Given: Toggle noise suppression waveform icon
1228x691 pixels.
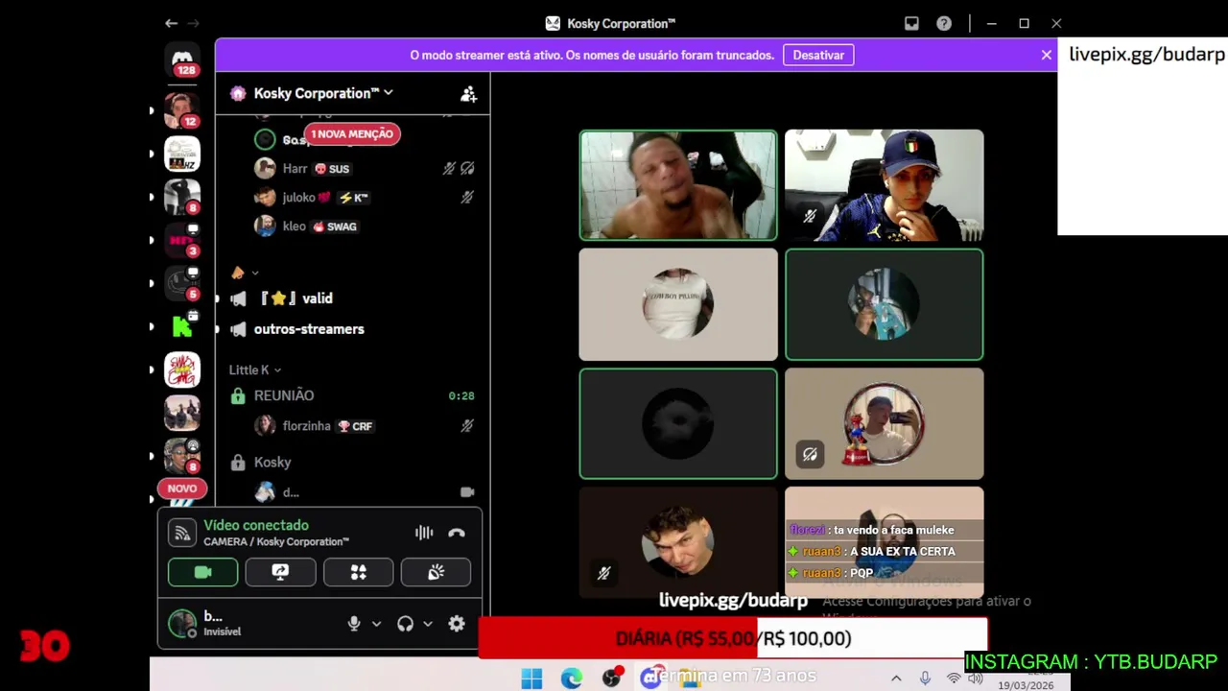Looking at the screenshot, I should pos(424,533).
